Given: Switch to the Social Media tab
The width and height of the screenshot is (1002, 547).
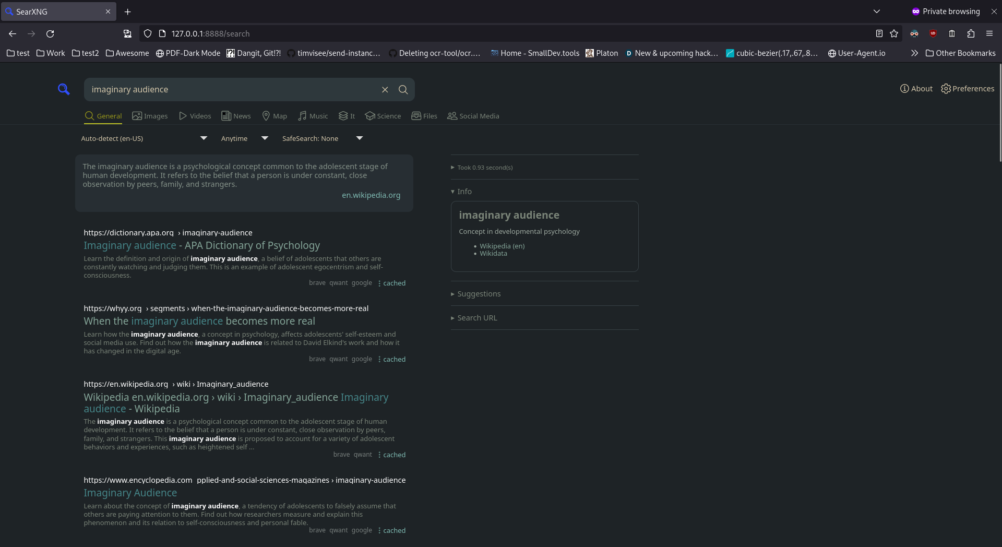Looking at the screenshot, I should pos(473,116).
